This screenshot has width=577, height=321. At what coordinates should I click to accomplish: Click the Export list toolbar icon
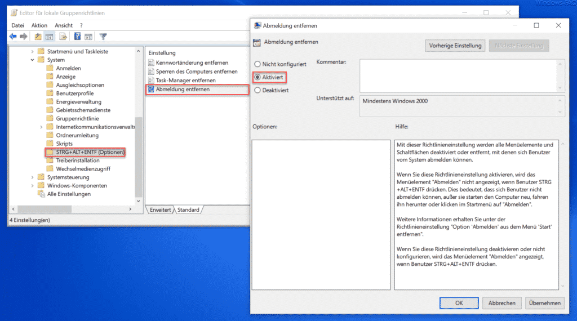[63, 37]
